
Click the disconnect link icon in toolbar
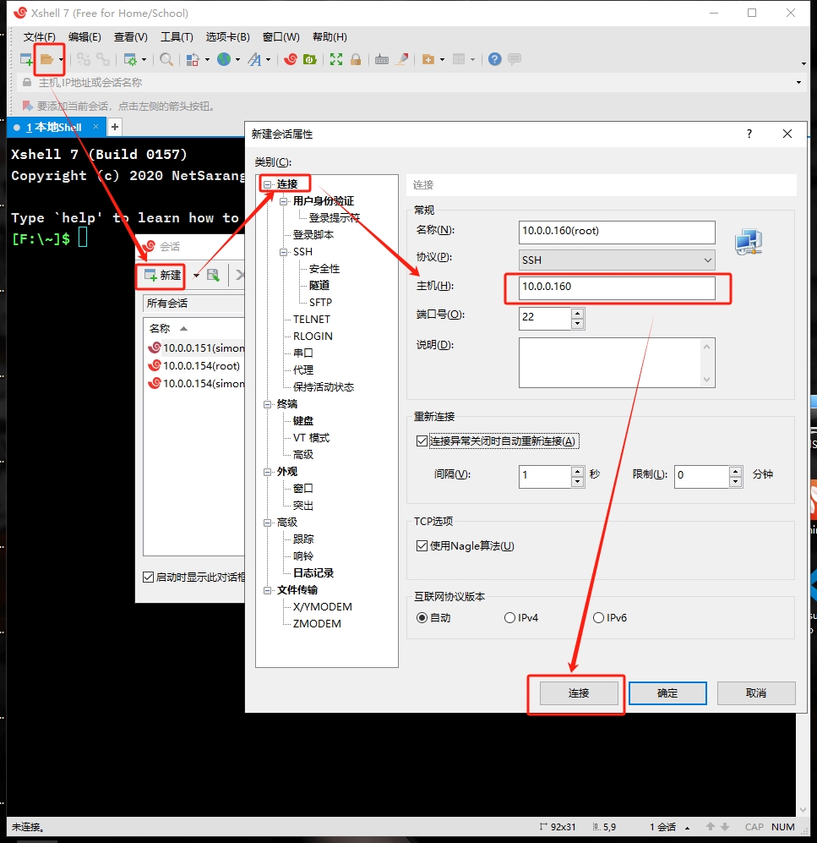pyautogui.click(x=84, y=59)
